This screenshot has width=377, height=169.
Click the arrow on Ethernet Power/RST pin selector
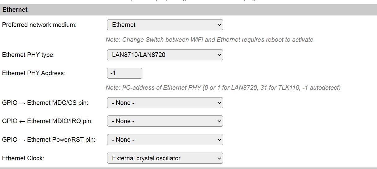(219, 140)
